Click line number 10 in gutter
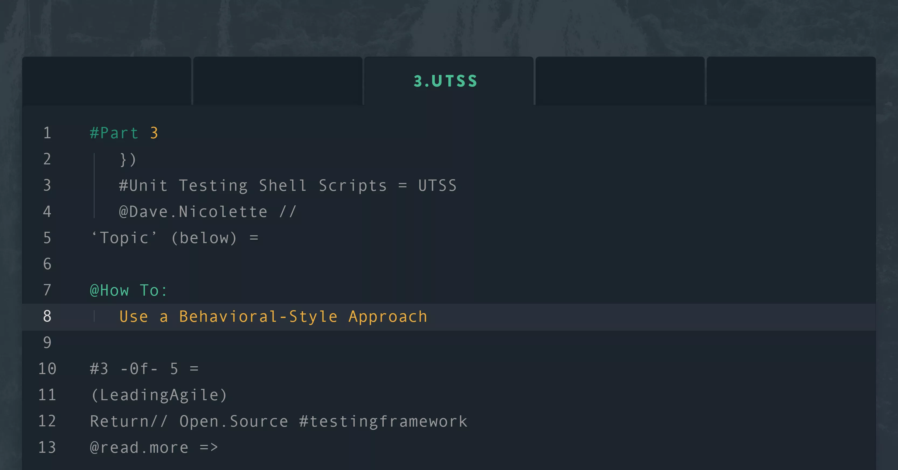The width and height of the screenshot is (898, 470). (47, 369)
